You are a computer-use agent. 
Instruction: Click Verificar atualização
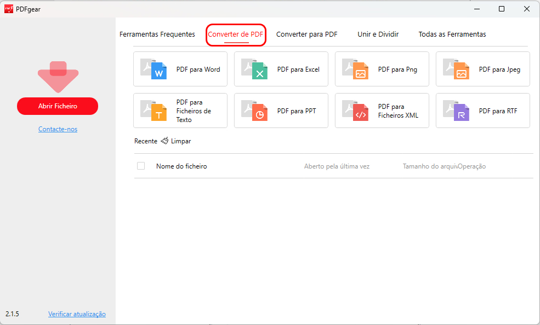pyautogui.click(x=77, y=314)
